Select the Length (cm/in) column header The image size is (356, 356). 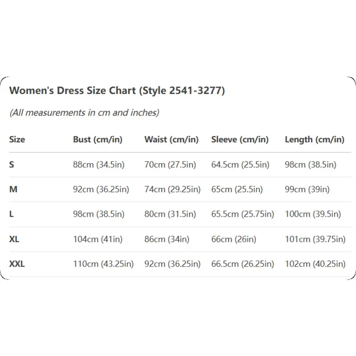315,139
